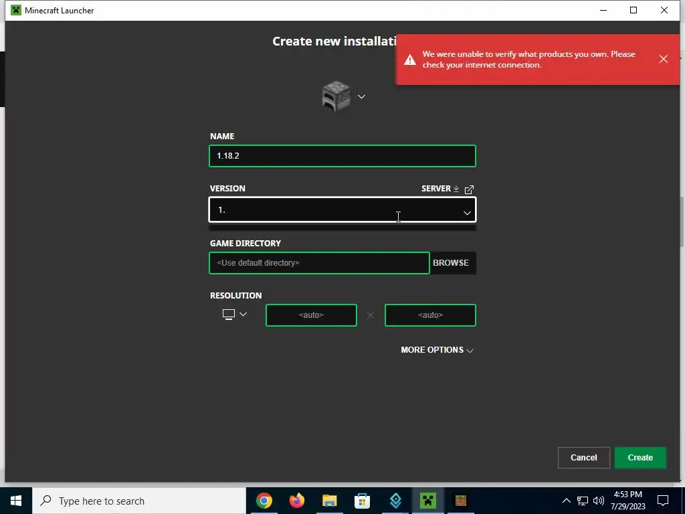This screenshot has height=514, width=685.
Task: Expand MORE OPTIONS section
Action: 437,350
